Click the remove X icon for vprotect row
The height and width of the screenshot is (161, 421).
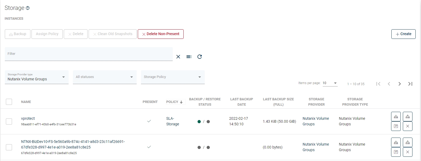(407, 126)
